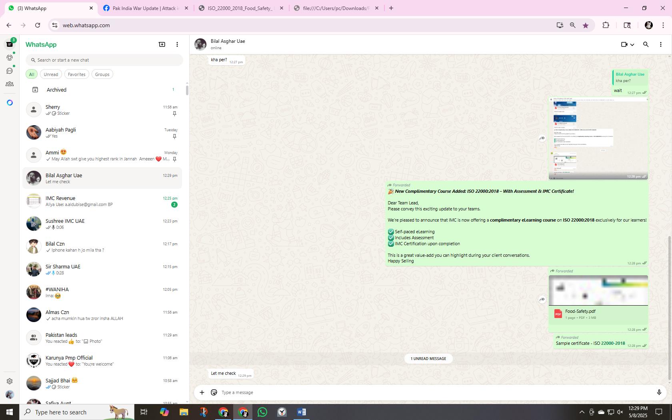Open WhatsApp settings gear
This screenshot has width=672, height=420.
coord(10,381)
